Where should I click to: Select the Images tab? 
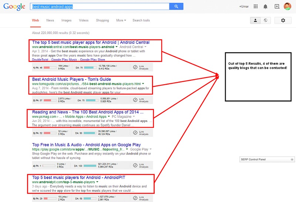(x=67, y=20)
